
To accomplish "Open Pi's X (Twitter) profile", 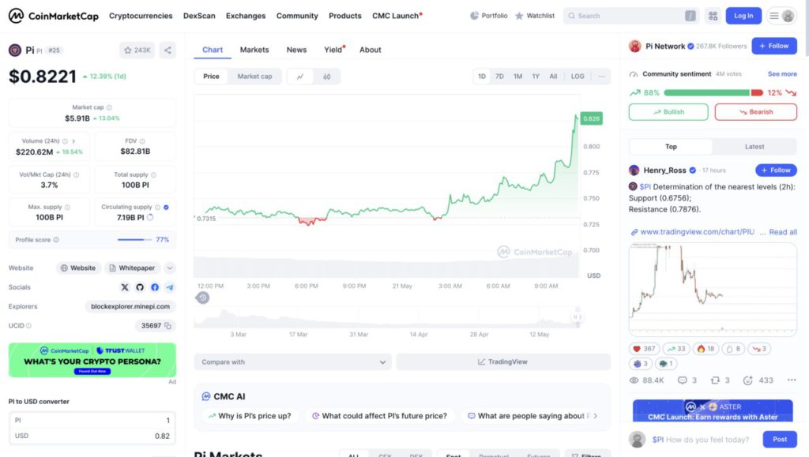I will point(125,287).
